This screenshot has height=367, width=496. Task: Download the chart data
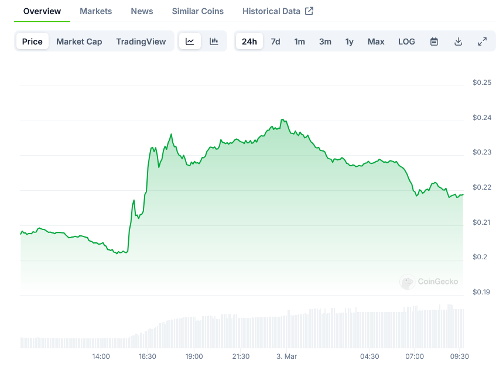tap(458, 42)
